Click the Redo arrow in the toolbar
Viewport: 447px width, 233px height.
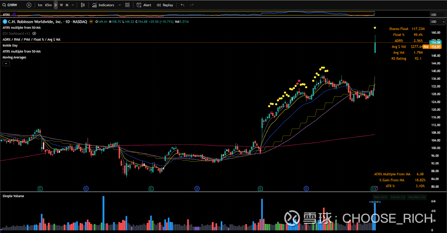click(x=192, y=5)
